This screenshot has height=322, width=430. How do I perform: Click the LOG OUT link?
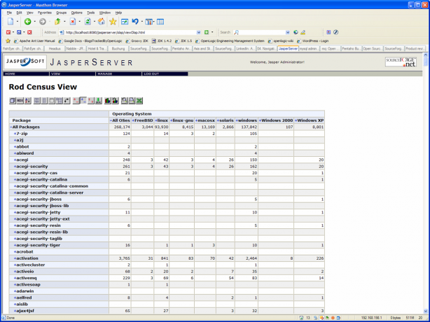(151, 73)
